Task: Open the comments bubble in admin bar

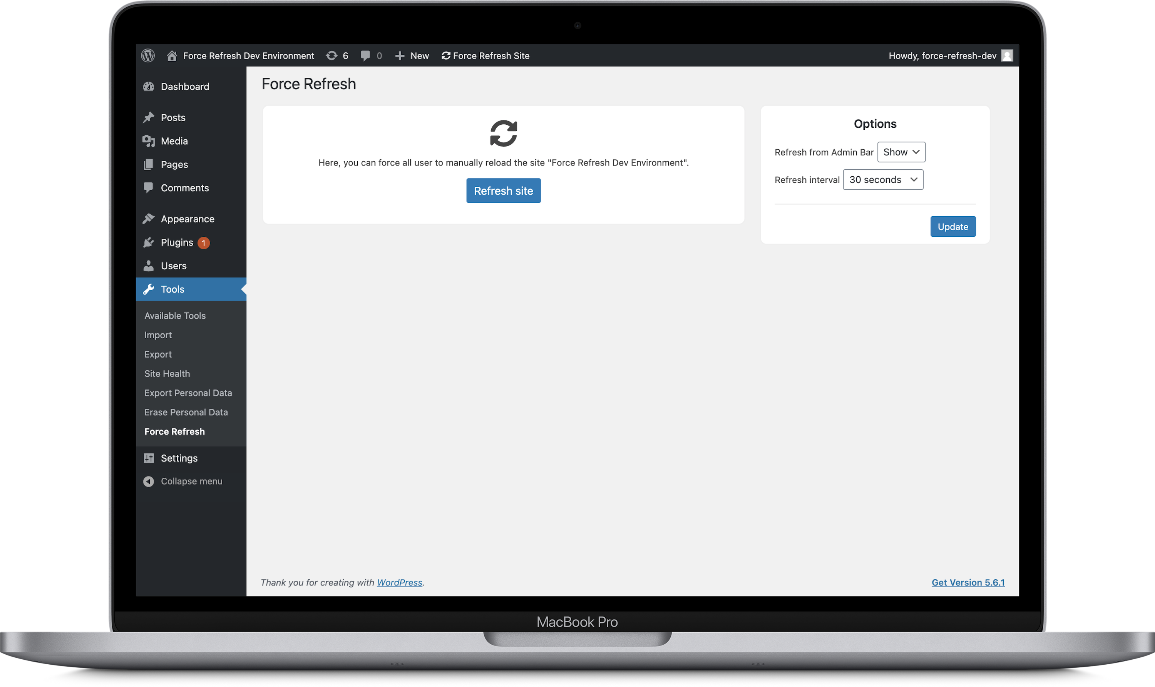Action: pyautogui.click(x=365, y=55)
